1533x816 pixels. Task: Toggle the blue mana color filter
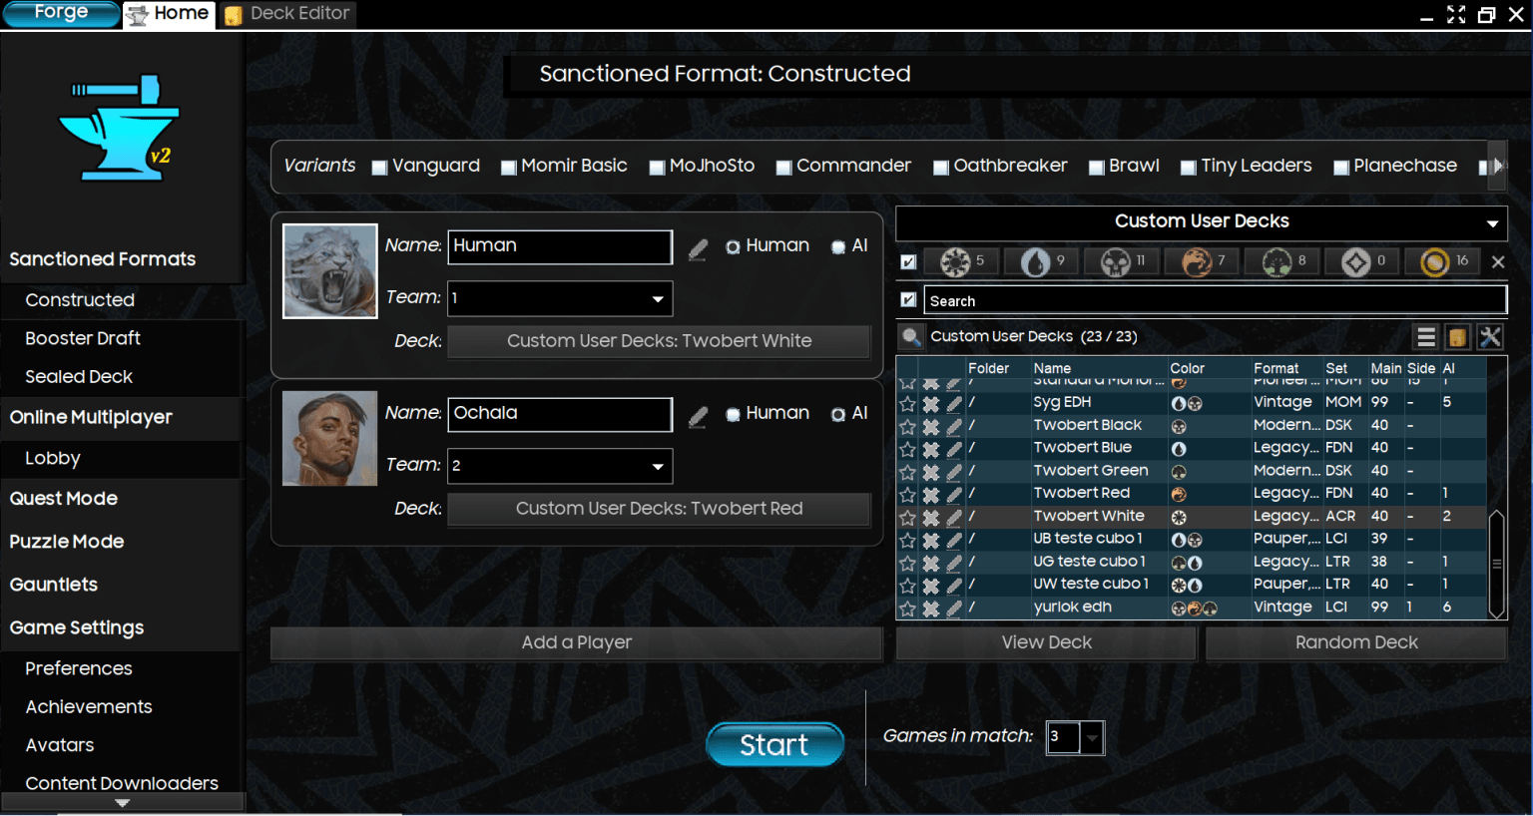1035,262
